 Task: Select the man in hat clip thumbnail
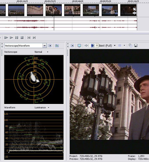54,10
